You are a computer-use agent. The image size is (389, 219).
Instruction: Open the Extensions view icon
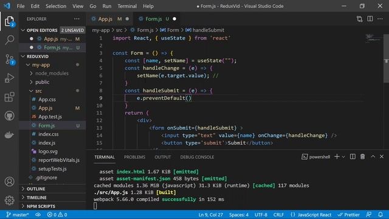[x=10, y=97]
